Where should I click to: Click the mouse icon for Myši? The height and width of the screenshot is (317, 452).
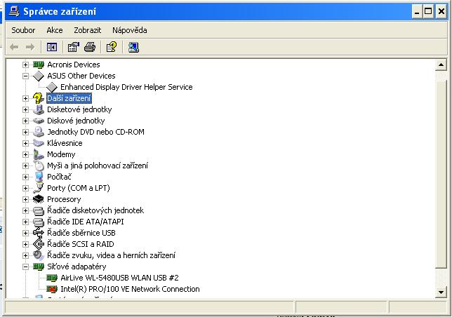tap(39, 166)
